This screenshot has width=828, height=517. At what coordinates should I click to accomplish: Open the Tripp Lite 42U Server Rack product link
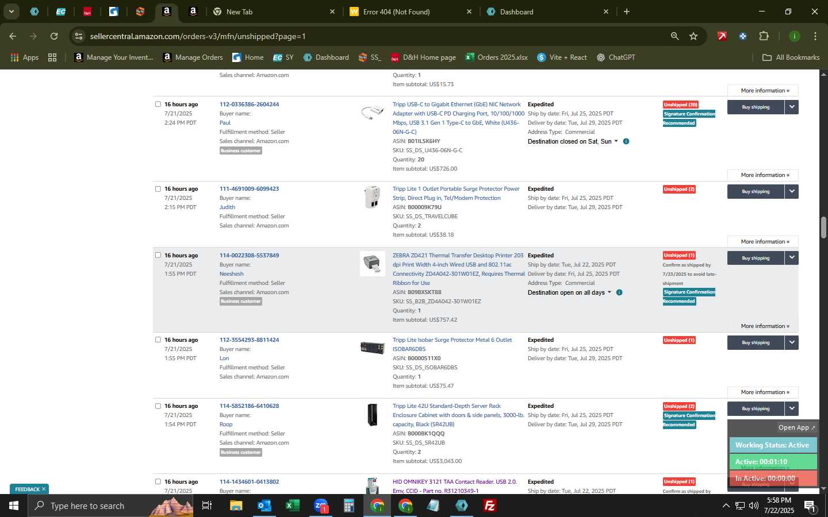458,415
